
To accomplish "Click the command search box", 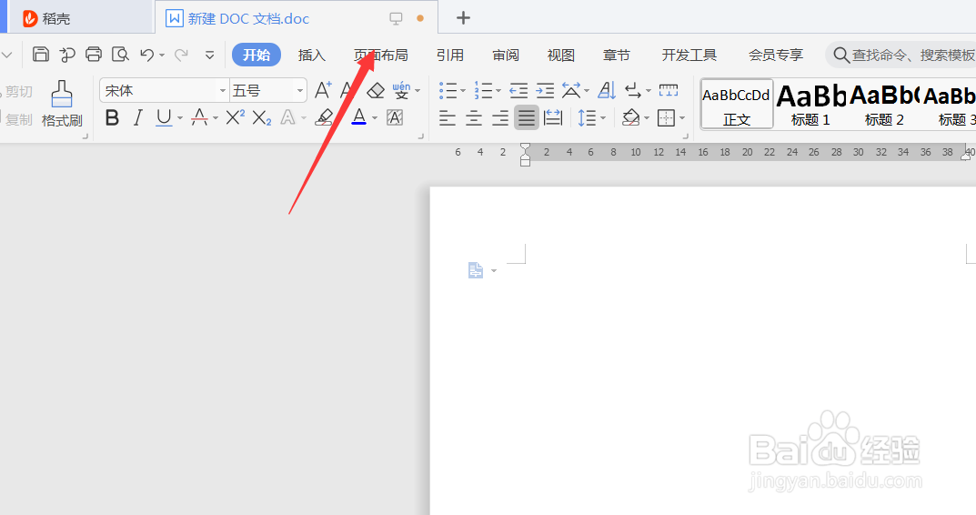I will (x=902, y=55).
